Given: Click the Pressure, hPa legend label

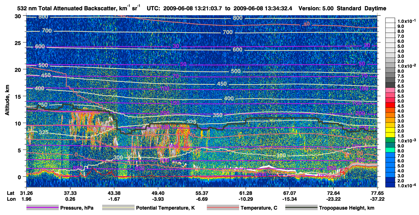Looking at the screenshot, I should click(77, 208).
